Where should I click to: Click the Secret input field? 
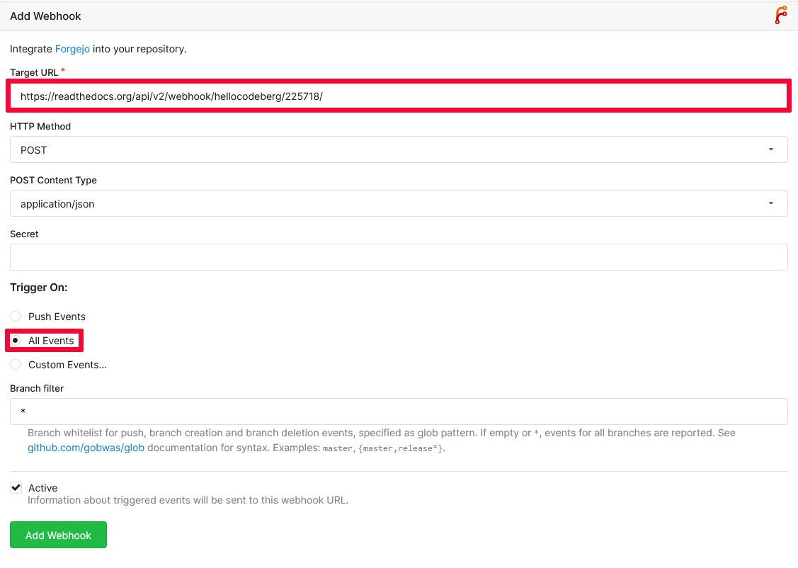[x=399, y=257]
